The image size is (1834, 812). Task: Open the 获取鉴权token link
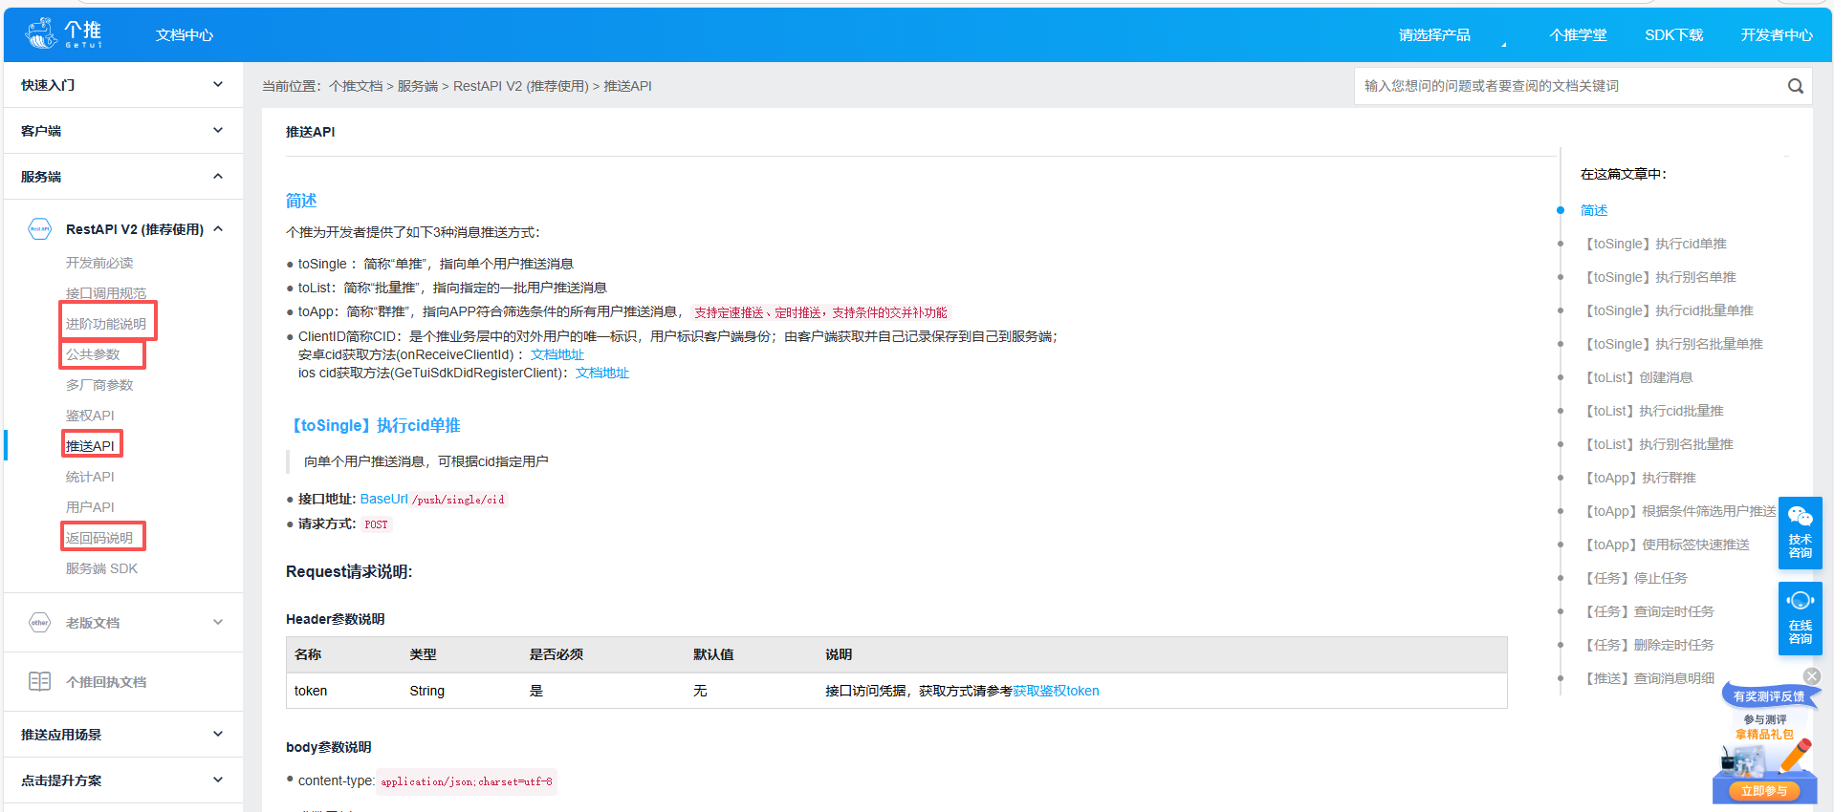tap(1056, 691)
